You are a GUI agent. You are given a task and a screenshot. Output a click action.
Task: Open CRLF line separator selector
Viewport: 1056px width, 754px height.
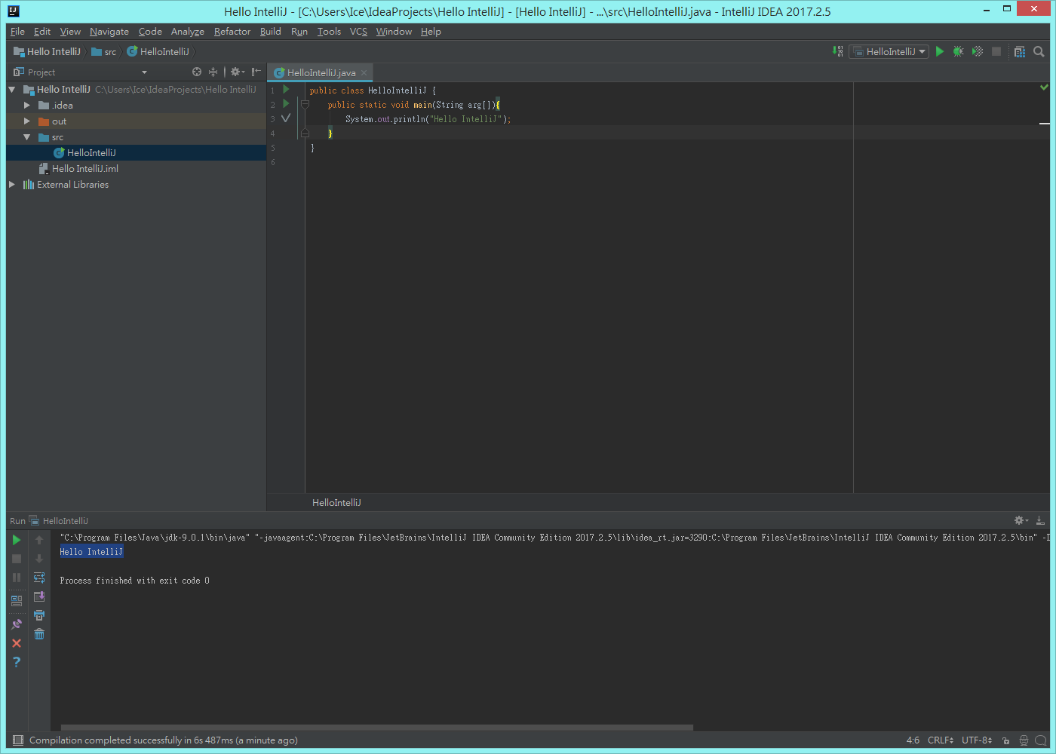click(x=941, y=740)
